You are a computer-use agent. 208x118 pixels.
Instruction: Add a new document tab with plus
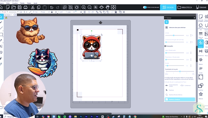[16, 15]
